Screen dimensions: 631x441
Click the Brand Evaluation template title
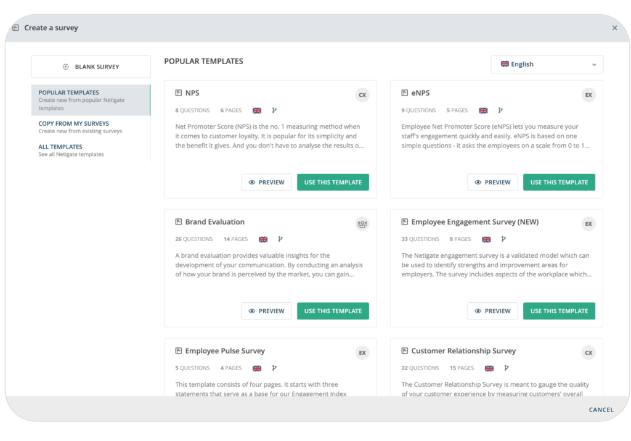point(214,222)
